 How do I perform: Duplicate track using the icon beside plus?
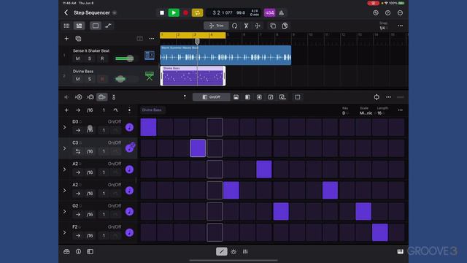click(x=78, y=39)
